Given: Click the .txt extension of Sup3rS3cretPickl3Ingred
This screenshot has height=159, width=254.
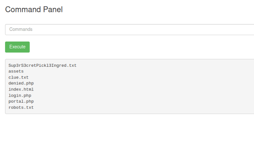Looking at the screenshot, I should pyautogui.click(x=71, y=65).
